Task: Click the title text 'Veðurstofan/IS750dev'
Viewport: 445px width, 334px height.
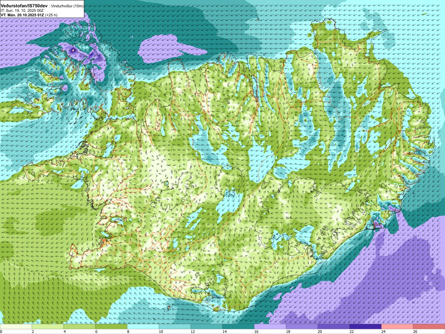Action: (x=24, y=6)
